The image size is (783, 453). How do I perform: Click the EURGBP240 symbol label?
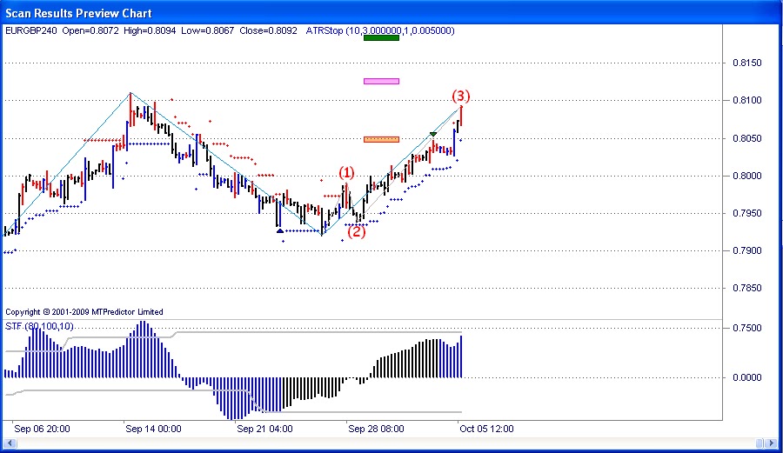(31, 31)
